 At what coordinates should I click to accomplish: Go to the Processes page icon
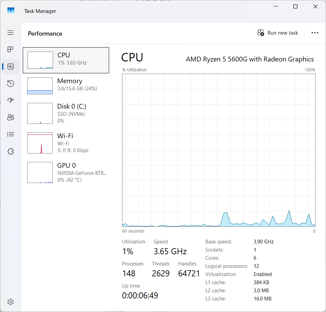pyautogui.click(x=11, y=50)
